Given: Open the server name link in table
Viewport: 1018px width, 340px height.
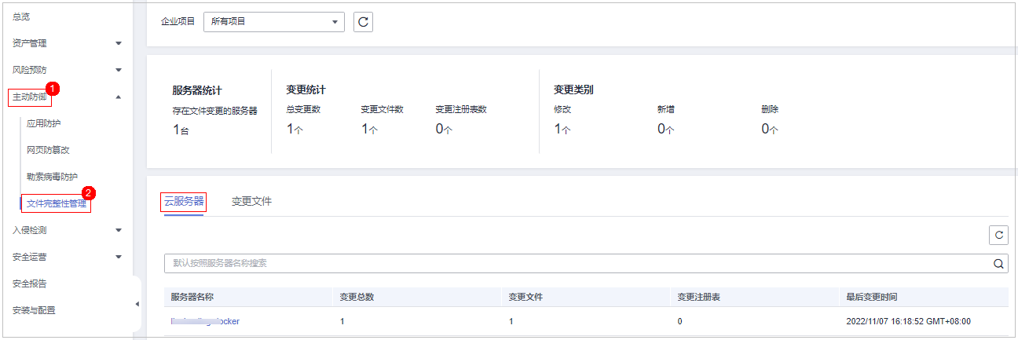Looking at the screenshot, I should pos(205,321).
